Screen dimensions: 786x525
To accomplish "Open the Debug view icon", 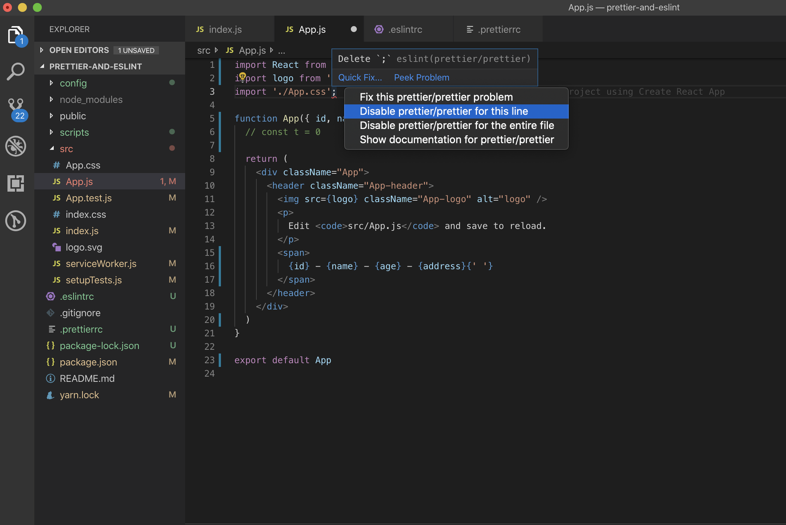I will tap(16, 146).
